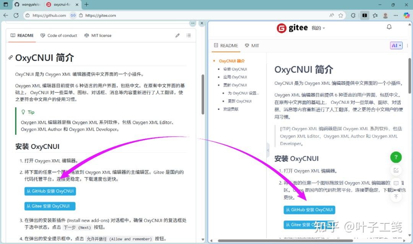Click 从 GitHub 安装 OxyCNUI in GitHub pane
413x244 pixels.
(x=50, y=191)
